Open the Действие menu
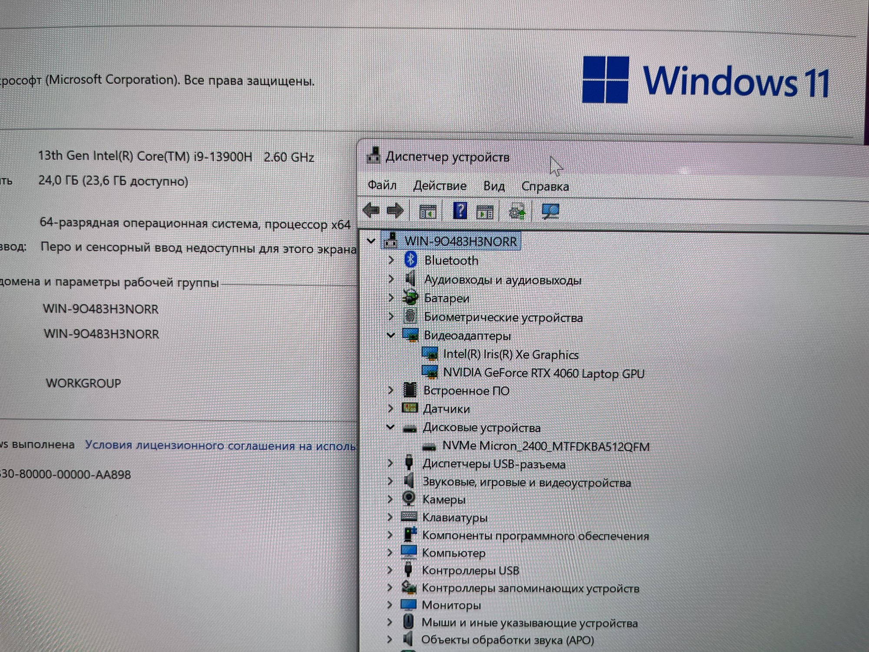 [x=439, y=186]
